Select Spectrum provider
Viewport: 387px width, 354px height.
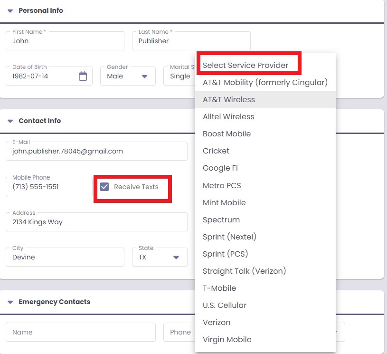[265, 220]
